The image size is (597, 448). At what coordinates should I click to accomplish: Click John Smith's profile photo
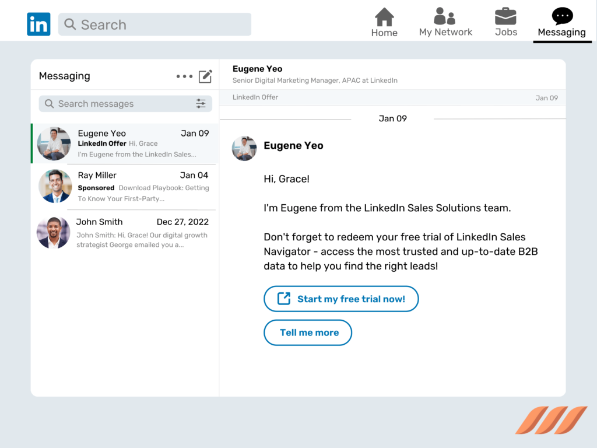(53, 233)
